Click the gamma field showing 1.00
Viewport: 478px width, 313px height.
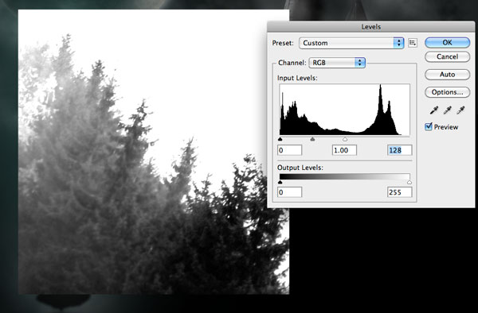[x=344, y=150]
